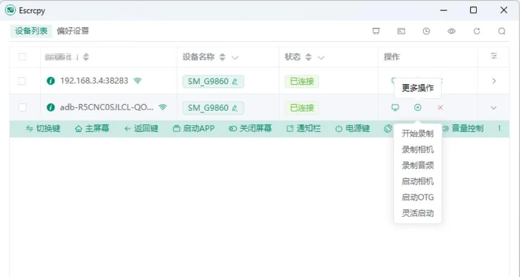The height and width of the screenshot is (277, 520).
Task: Collapse the adb-R5CNC0SJLCL row chevron
Action: (493, 108)
